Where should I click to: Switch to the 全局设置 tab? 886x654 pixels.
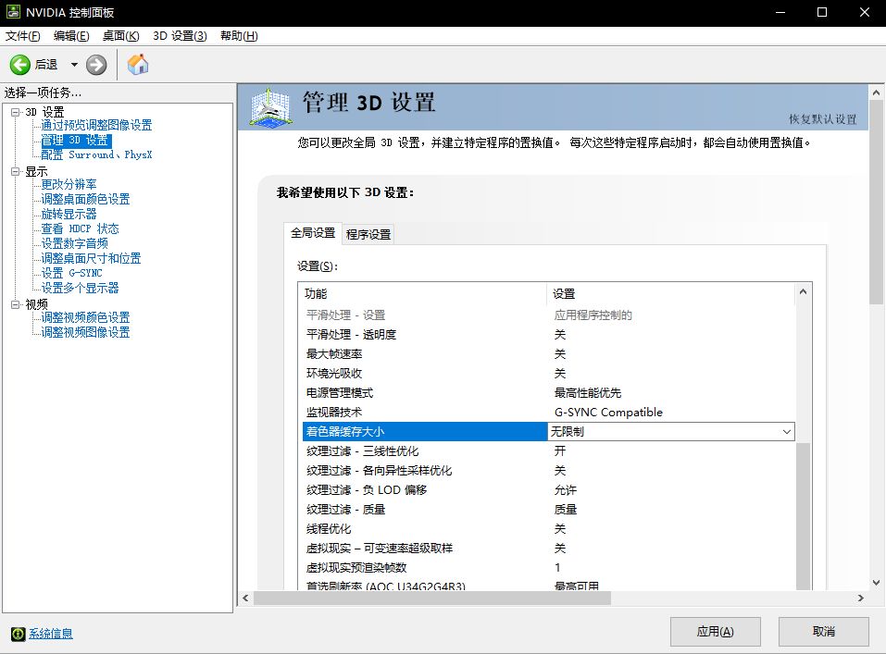[313, 233]
